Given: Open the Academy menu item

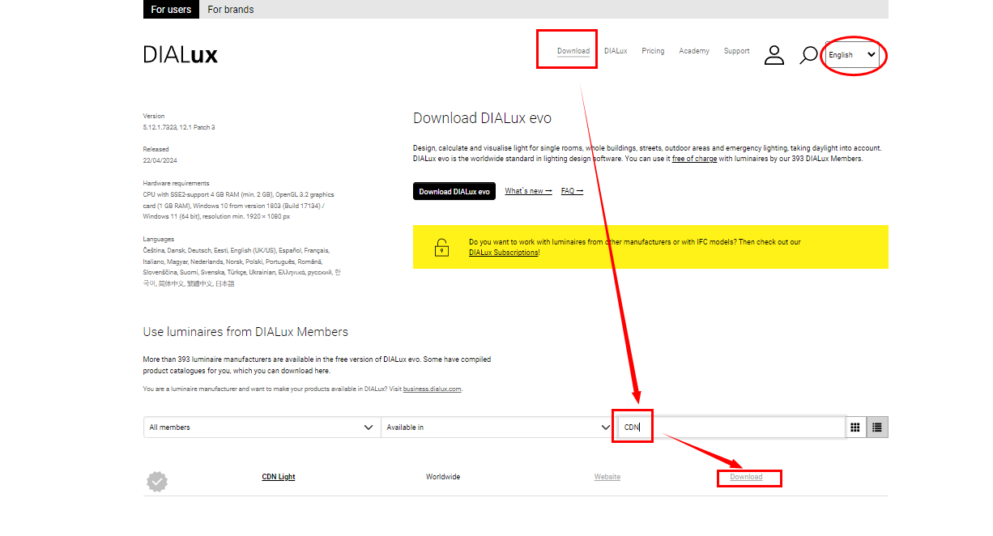Looking at the screenshot, I should pos(694,51).
